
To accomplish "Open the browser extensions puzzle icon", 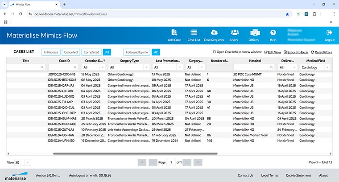I will pyautogui.click(x=314, y=14).
